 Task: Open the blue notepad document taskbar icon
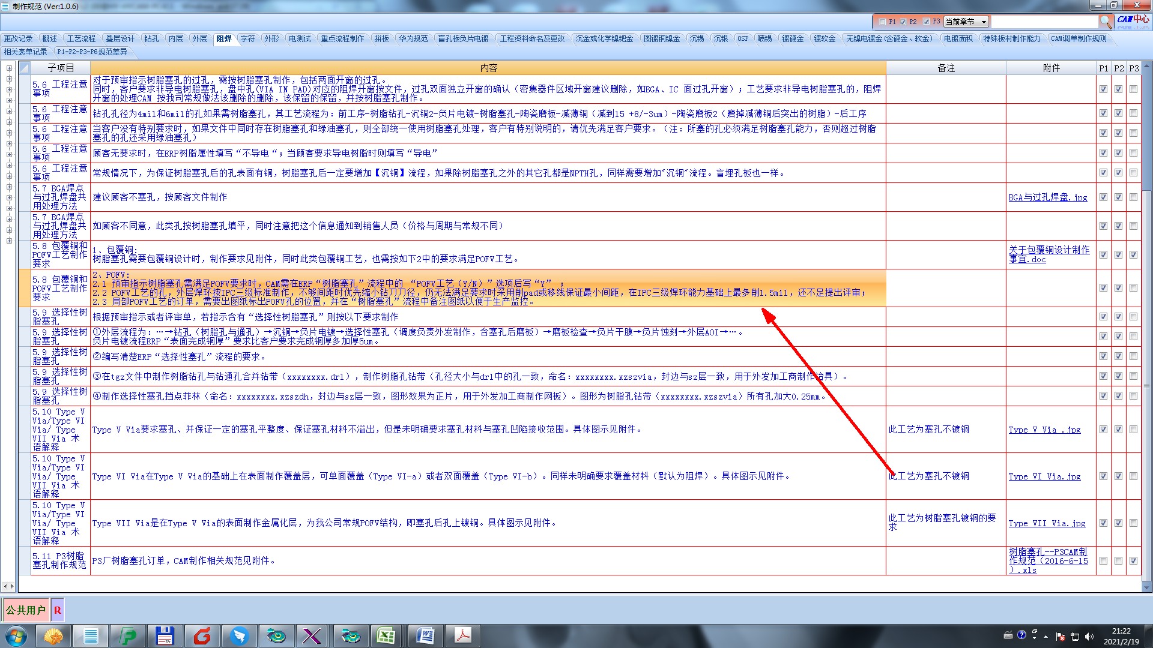pyautogui.click(x=91, y=636)
